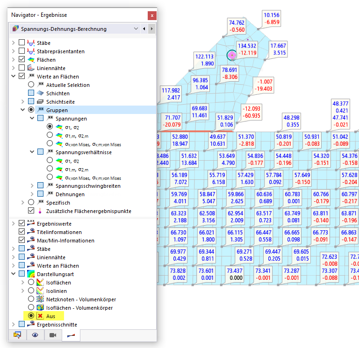
Task: Collapse the Spannungsverhältnisse node
Action: click(32, 152)
